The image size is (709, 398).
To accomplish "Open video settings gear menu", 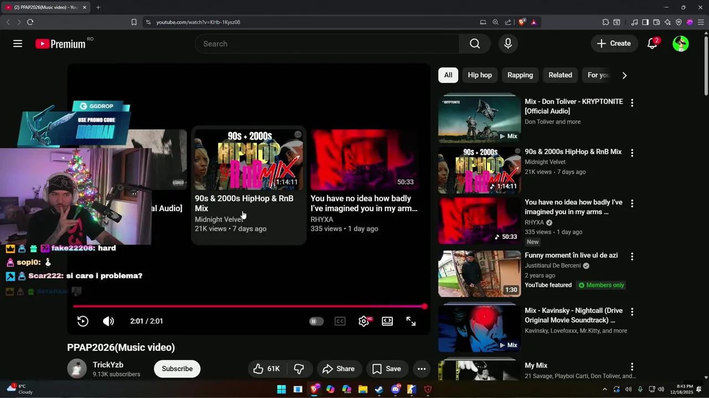I will pos(364,321).
